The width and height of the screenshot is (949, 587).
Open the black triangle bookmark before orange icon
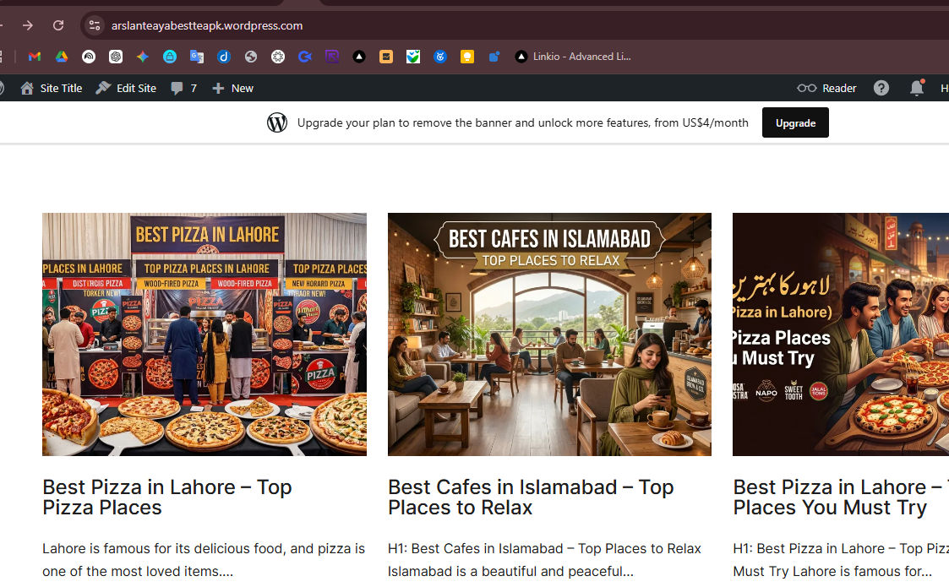tap(359, 57)
